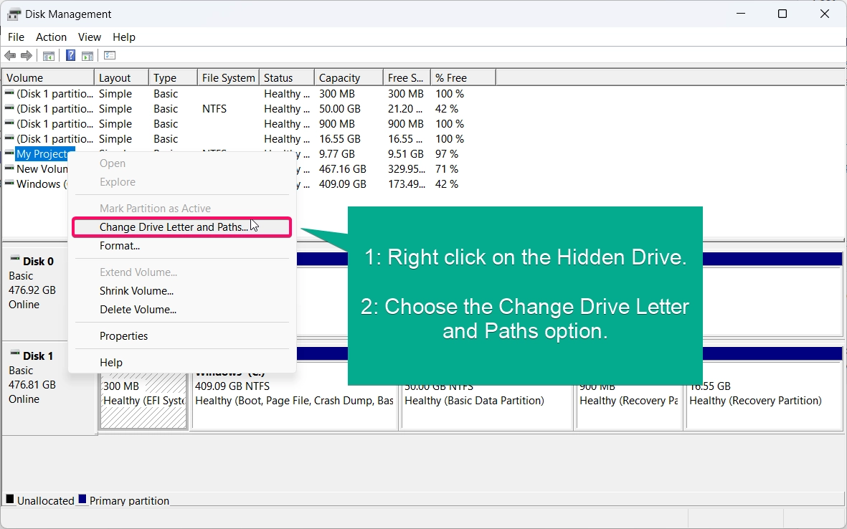Sort by the % Free column header
Image resolution: width=847 pixels, height=529 pixels.
point(463,77)
